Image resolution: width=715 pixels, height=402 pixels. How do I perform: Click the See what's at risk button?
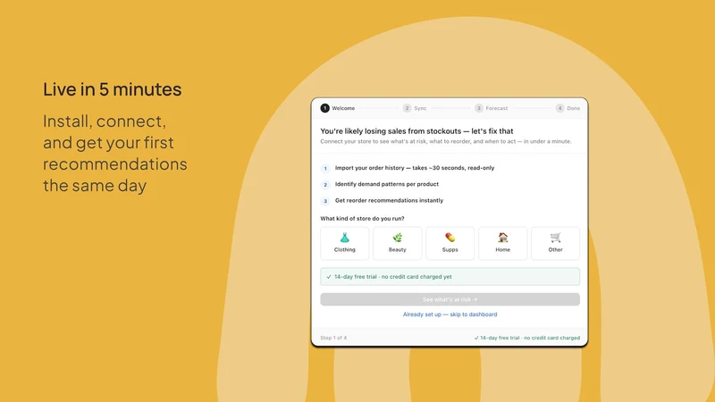tap(450, 299)
